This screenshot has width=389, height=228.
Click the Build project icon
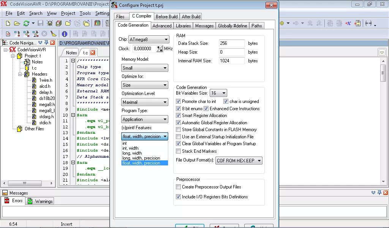[x=26, y=34]
